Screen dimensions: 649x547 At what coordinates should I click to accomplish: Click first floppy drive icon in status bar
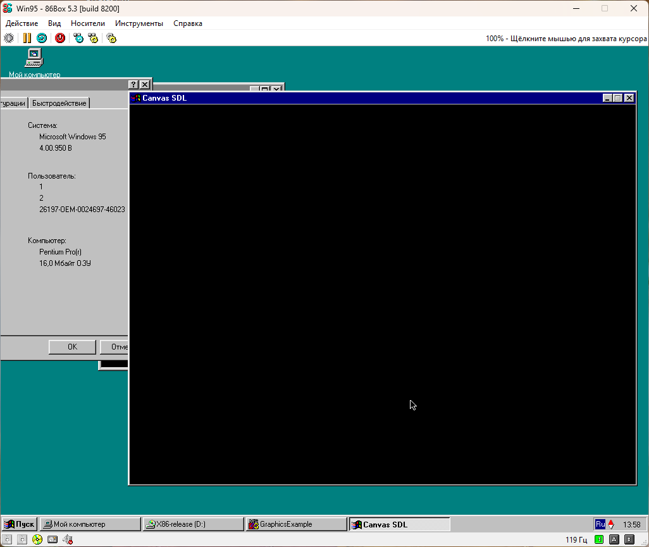pos(7,539)
